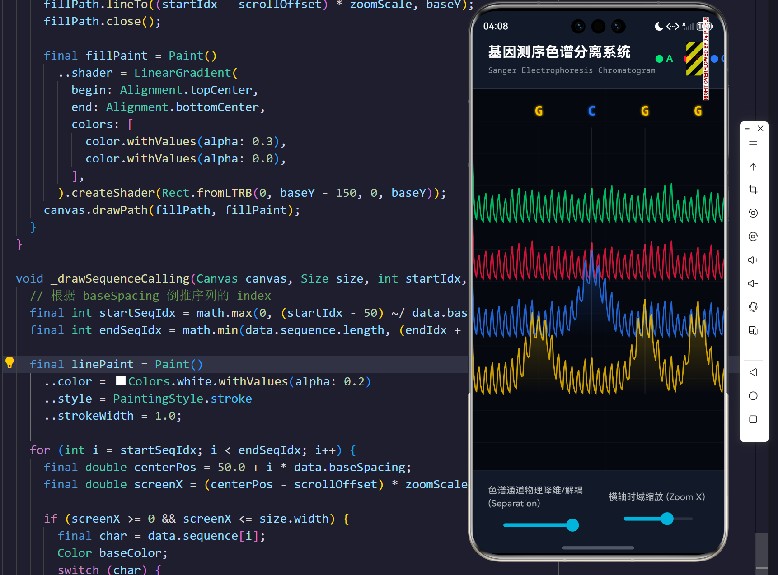Adjust the Zoom X slider thumb
The image size is (778, 575).
pos(667,519)
